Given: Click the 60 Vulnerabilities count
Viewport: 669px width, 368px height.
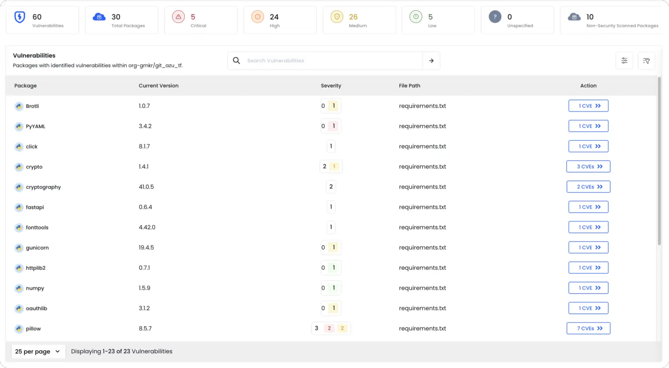Looking at the screenshot, I should [37, 17].
